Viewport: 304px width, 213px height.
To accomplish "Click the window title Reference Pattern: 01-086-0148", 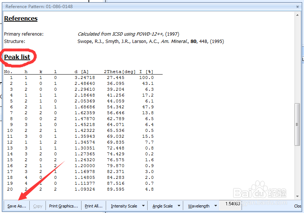I will (x=39, y=7).
